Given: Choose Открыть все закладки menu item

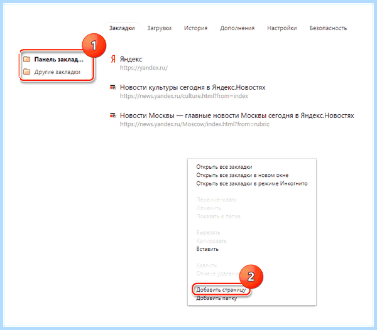Looking at the screenshot, I should pyautogui.click(x=224, y=167).
